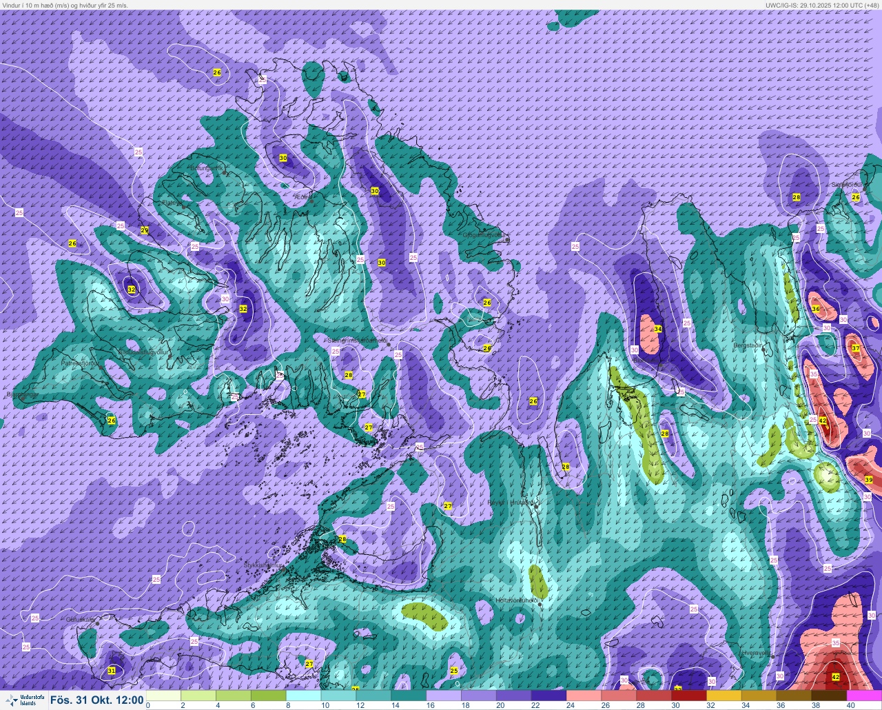
Task: Click the Veðurstofa Íslands logo
Action: pos(24,700)
